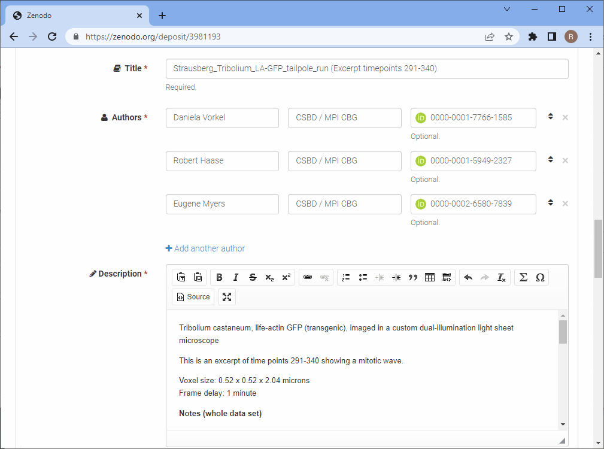Click the block quote icon
The image size is (604, 449).
412,277
